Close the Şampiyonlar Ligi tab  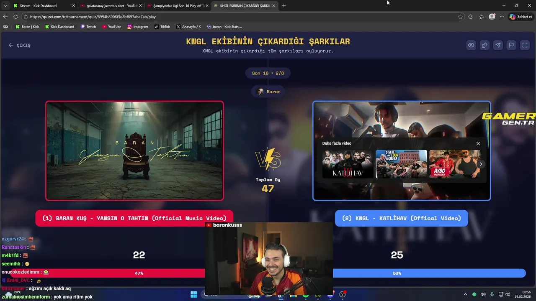coord(207,6)
